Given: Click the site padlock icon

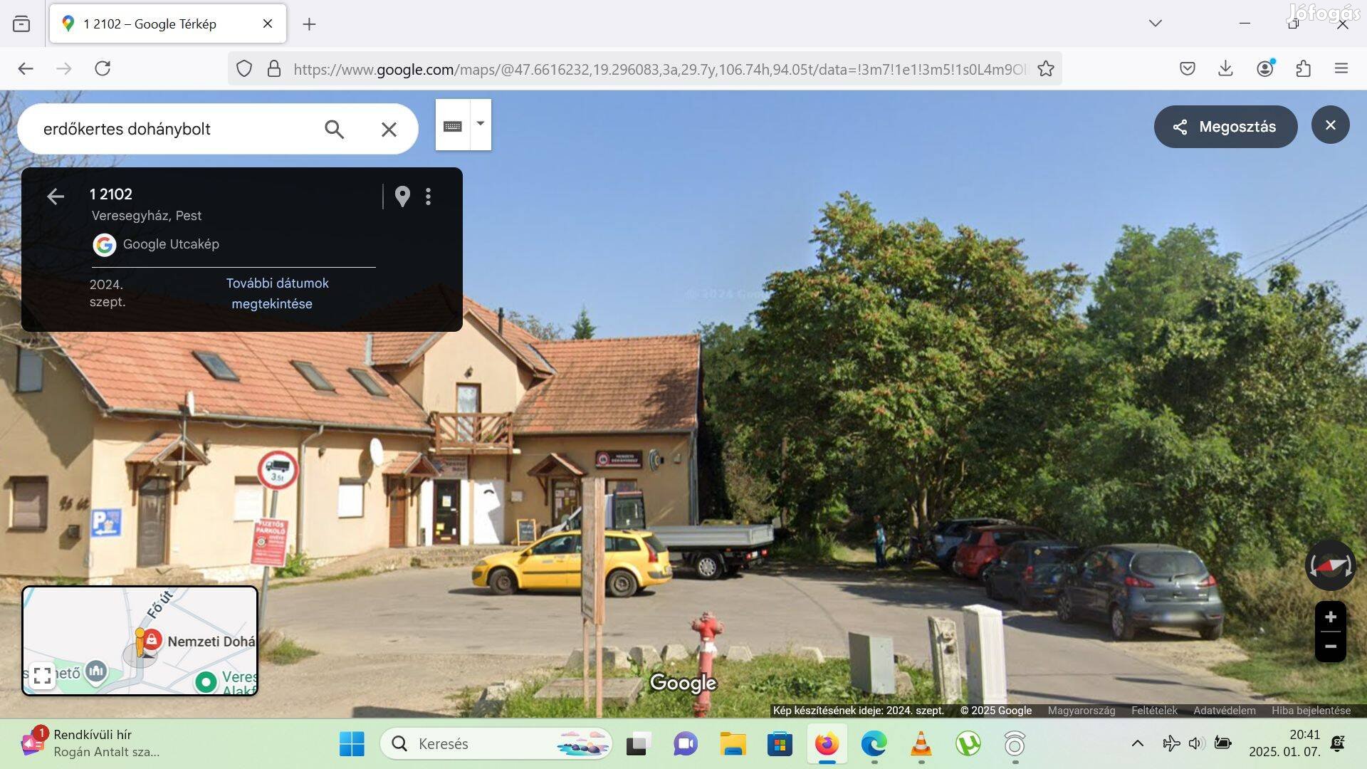Looking at the screenshot, I should [274, 69].
